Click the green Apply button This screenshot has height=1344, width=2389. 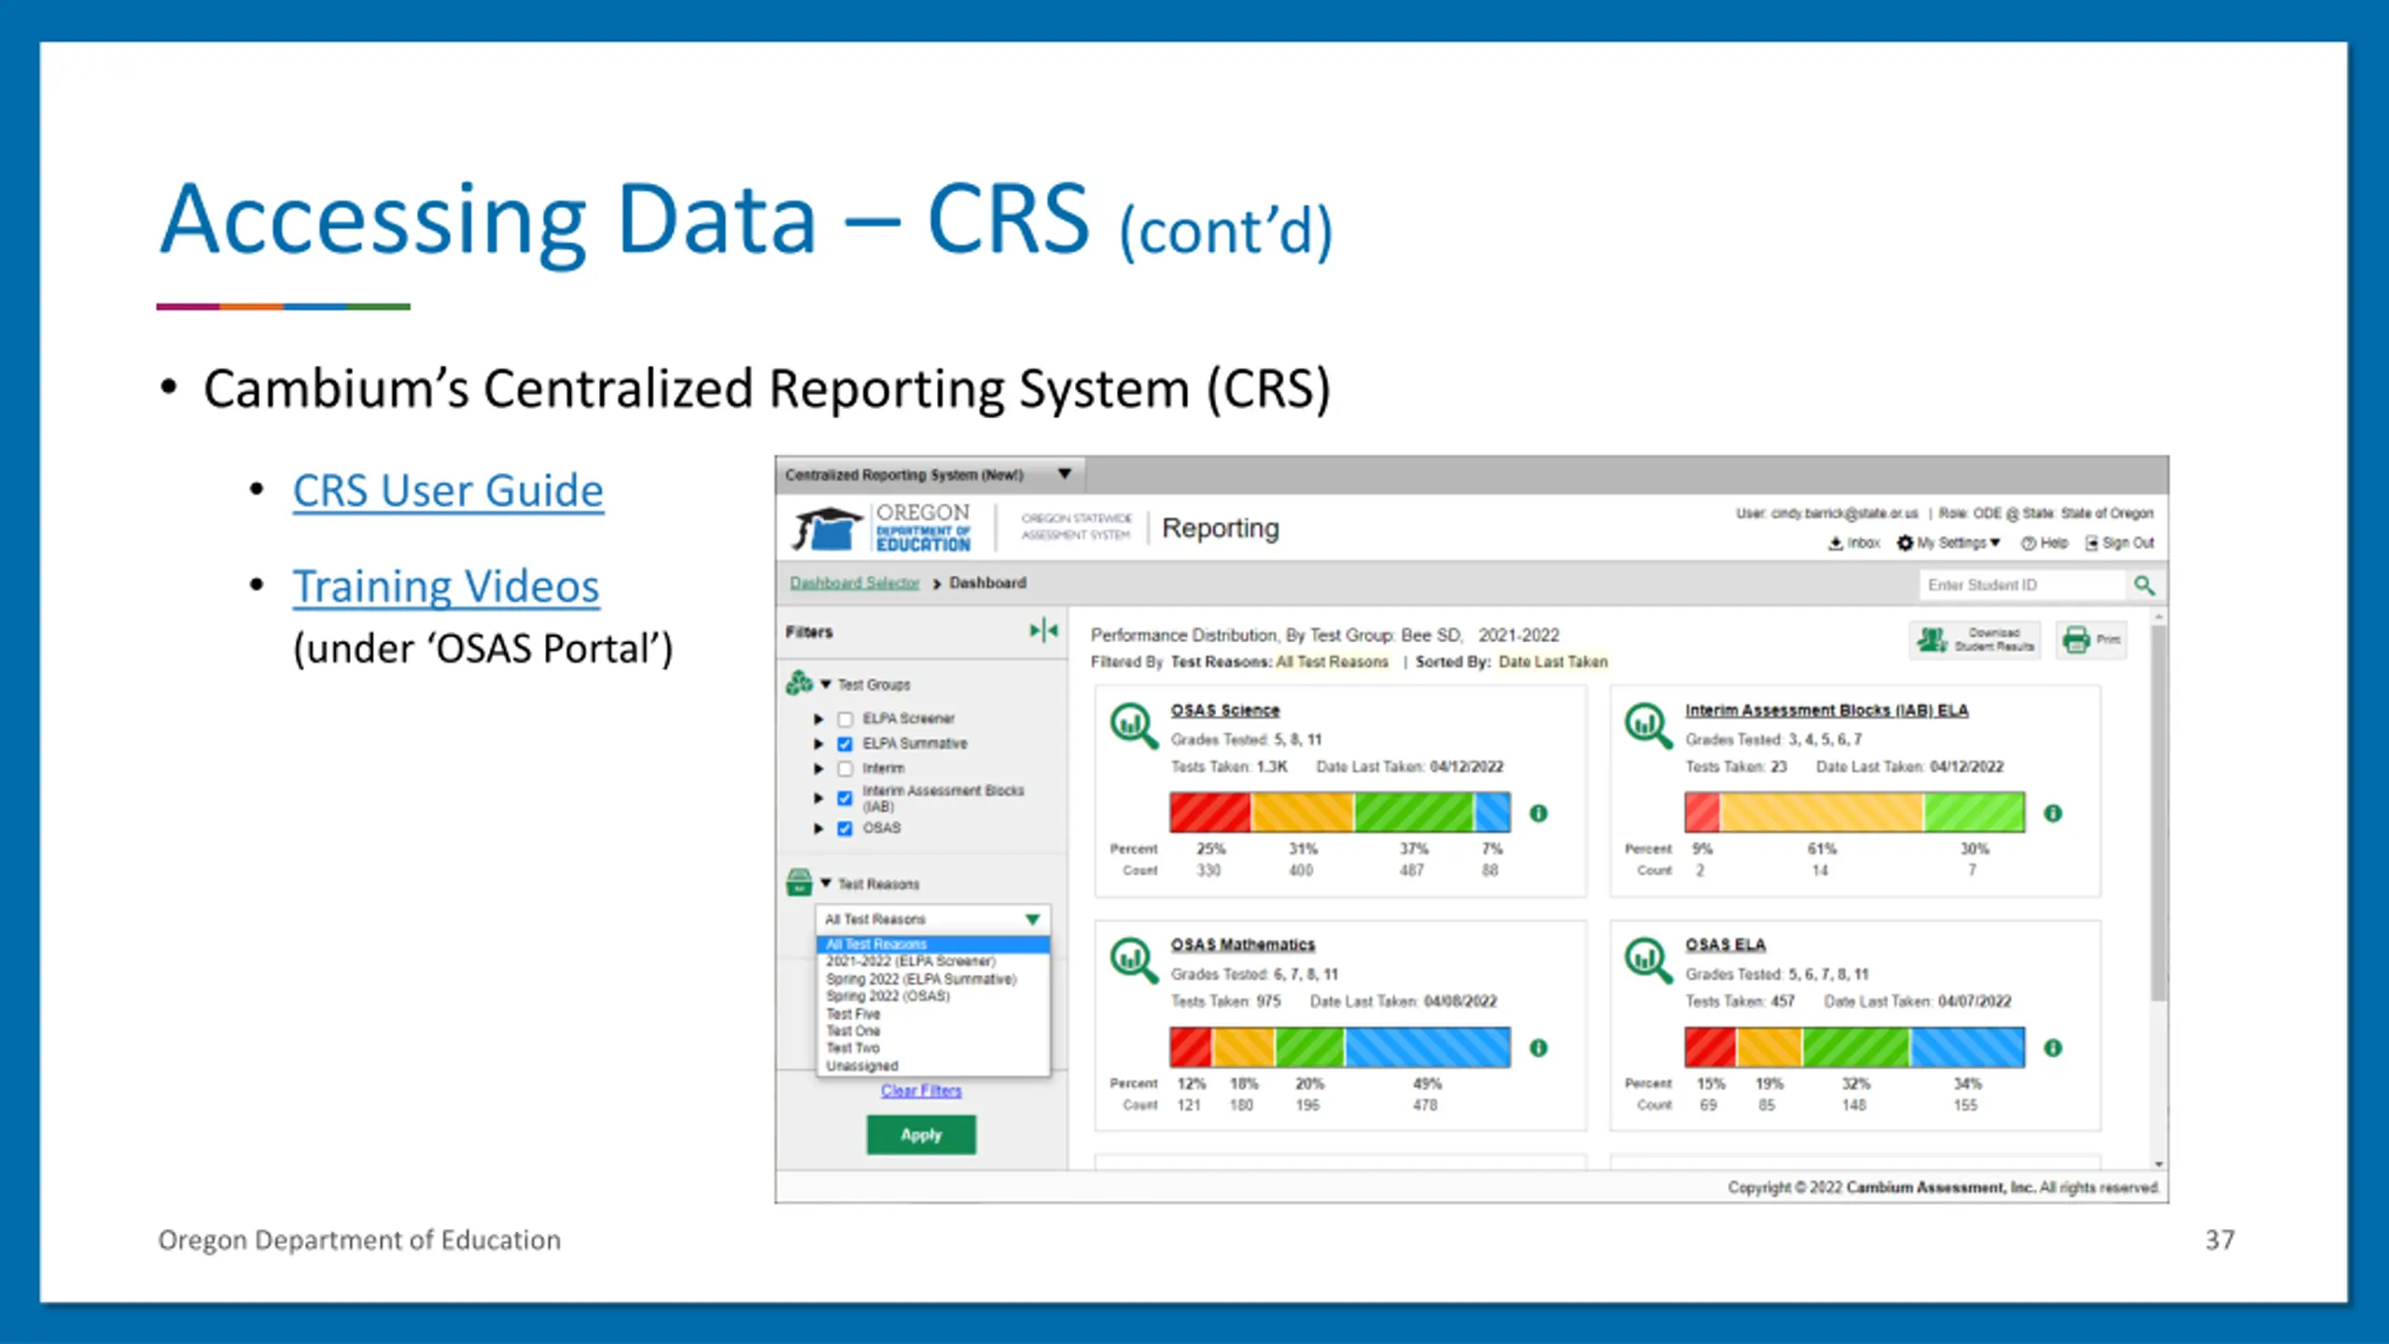pyautogui.click(x=921, y=1135)
